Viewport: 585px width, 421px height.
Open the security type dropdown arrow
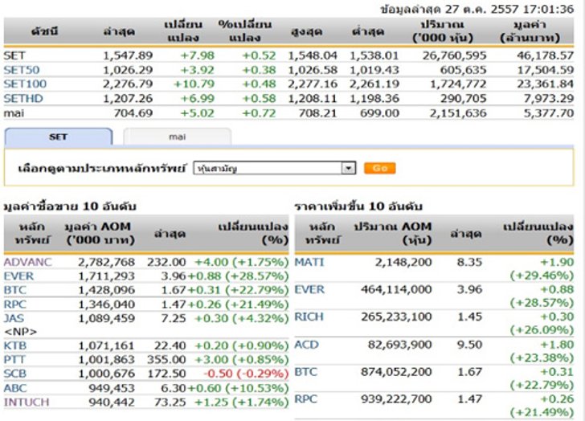(349, 168)
